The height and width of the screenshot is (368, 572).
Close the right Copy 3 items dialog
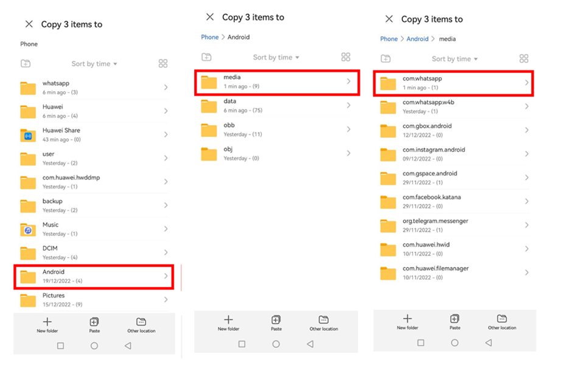389,19
